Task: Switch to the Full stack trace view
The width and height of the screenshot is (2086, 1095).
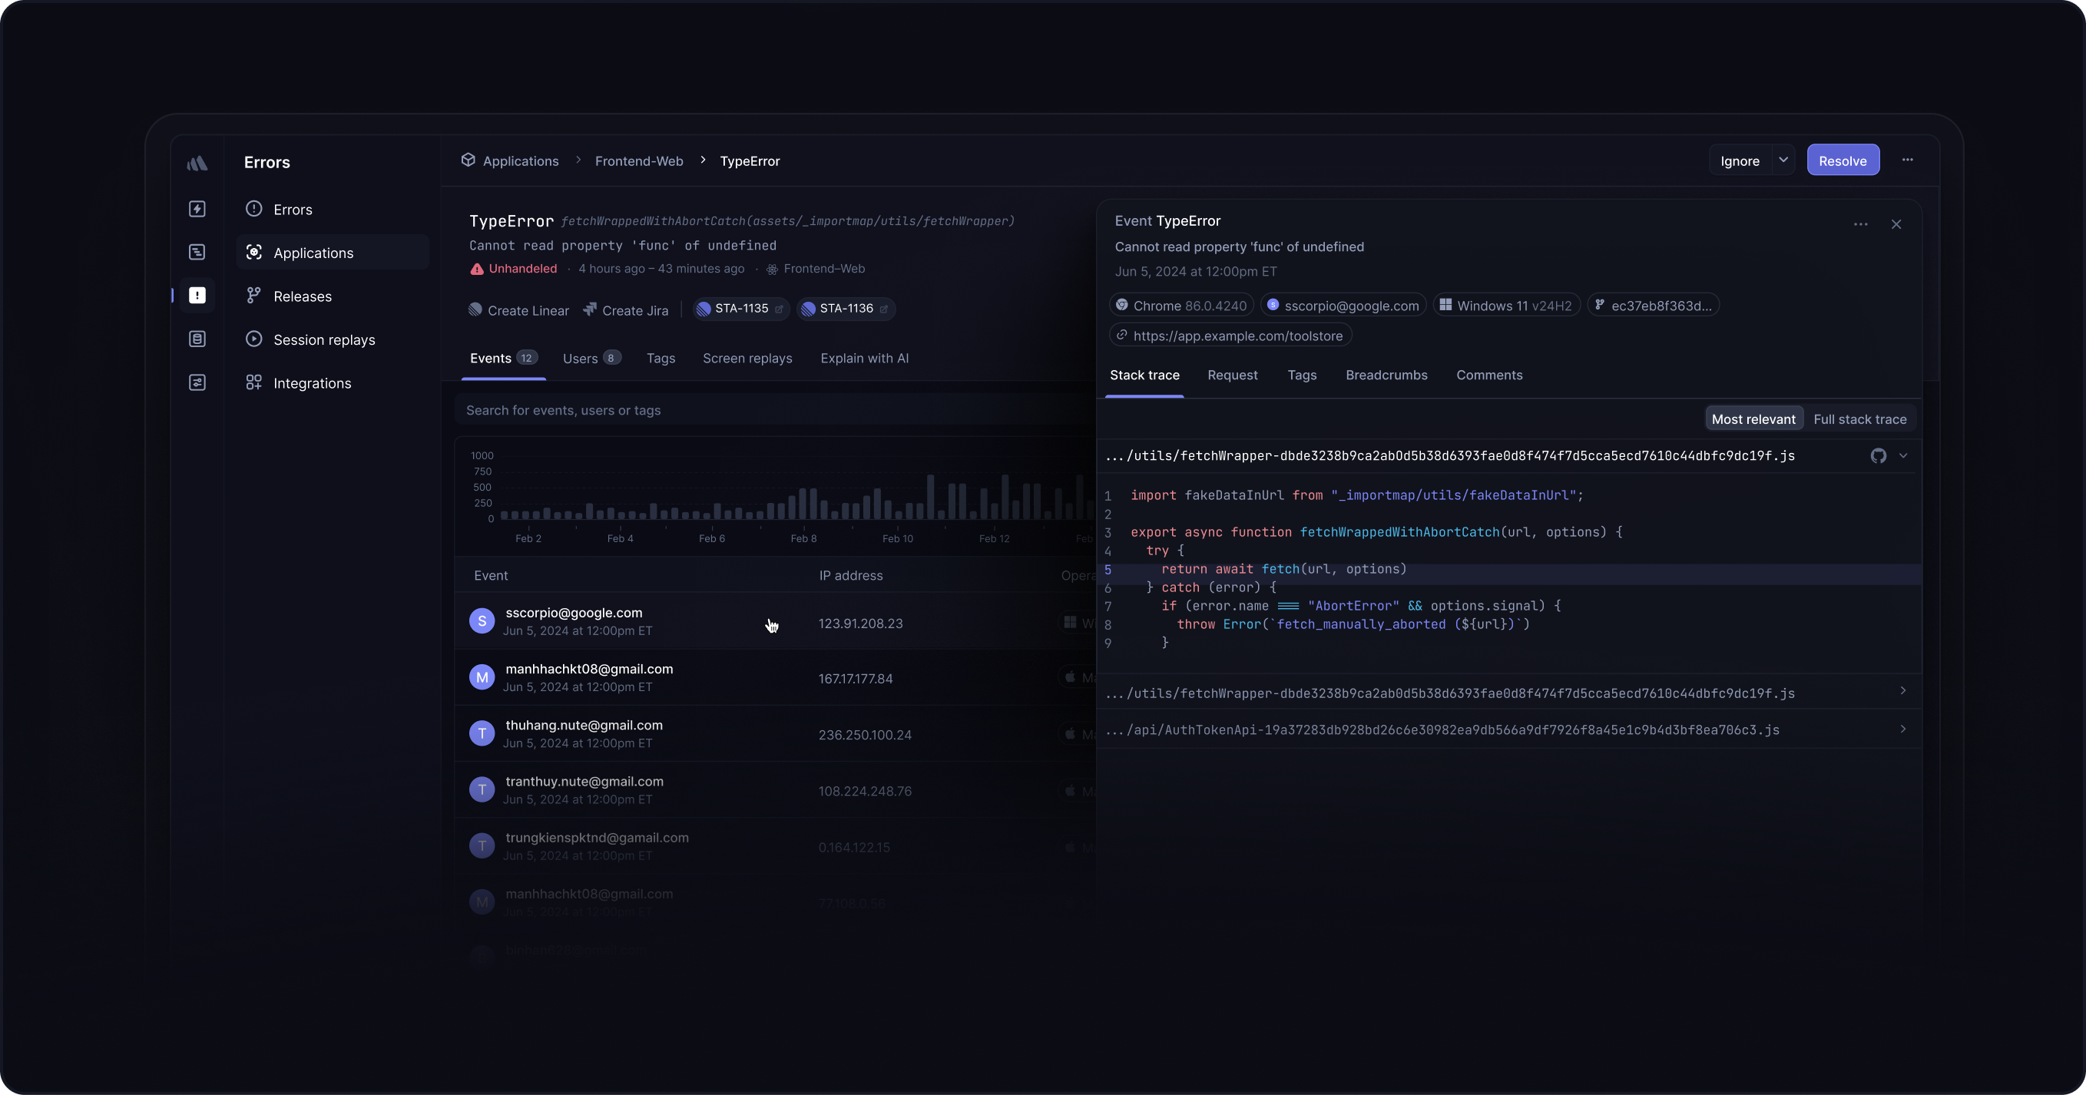Action: [1859, 418]
